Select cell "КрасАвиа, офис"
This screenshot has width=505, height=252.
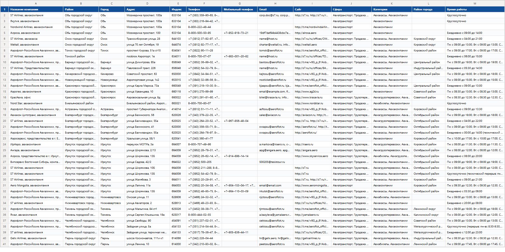36,98
